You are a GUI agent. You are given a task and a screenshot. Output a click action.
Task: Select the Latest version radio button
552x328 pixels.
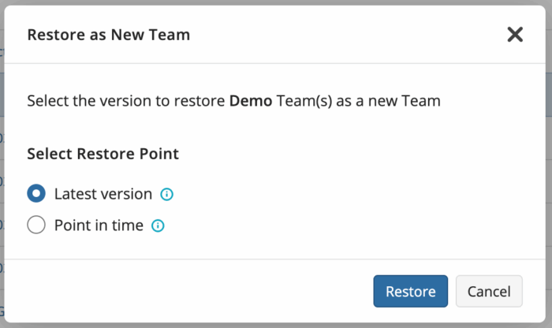(x=36, y=193)
